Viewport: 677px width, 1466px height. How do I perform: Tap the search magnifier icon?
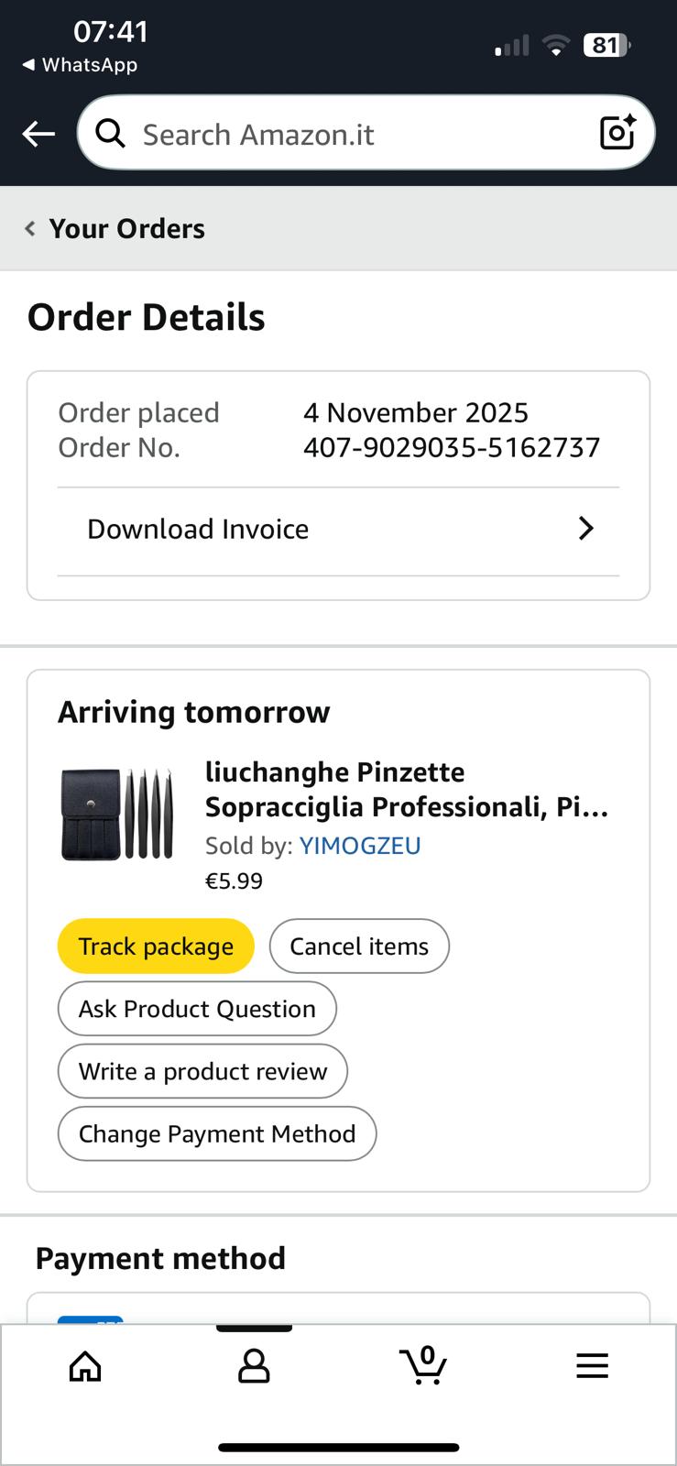[x=111, y=134]
